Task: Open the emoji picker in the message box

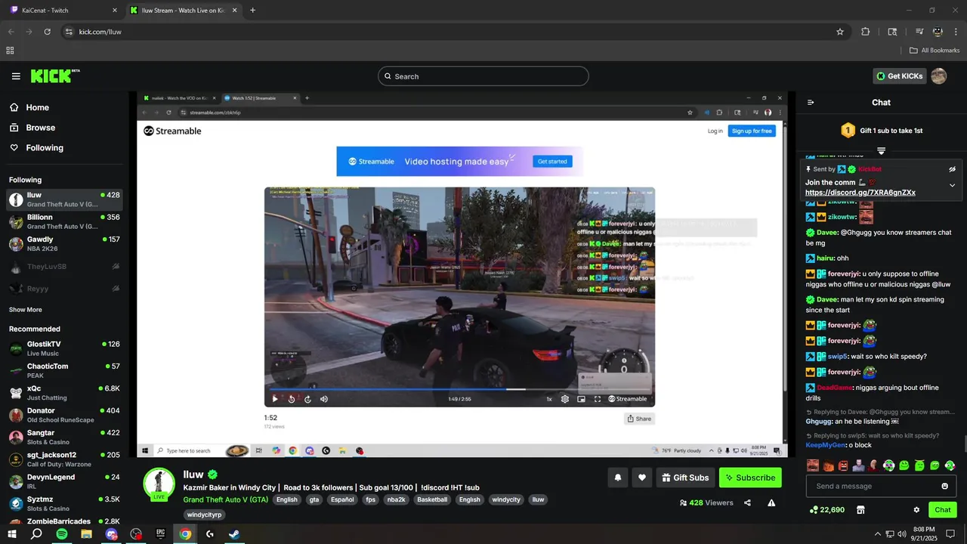Action: pyautogui.click(x=944, y=486)
